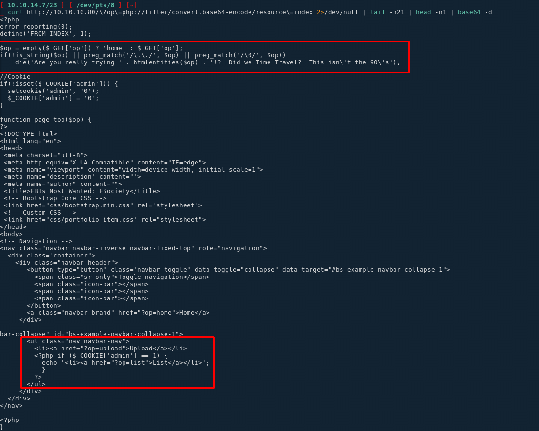This screenshot has width=539, height=431.
Task: Click the curl command word
Action: [x=15, y=12]
